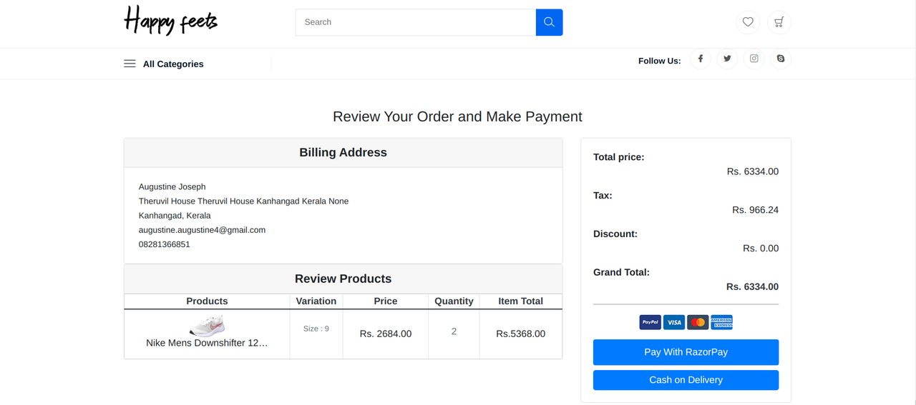Screen dimensions: 916x405
Task: Click the bold Rs. 6334.00 under Grand Total
Action: [753, 286]
